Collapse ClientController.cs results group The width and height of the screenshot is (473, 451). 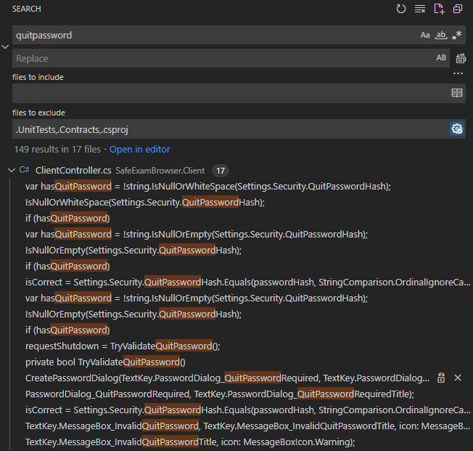coord(12,171)
